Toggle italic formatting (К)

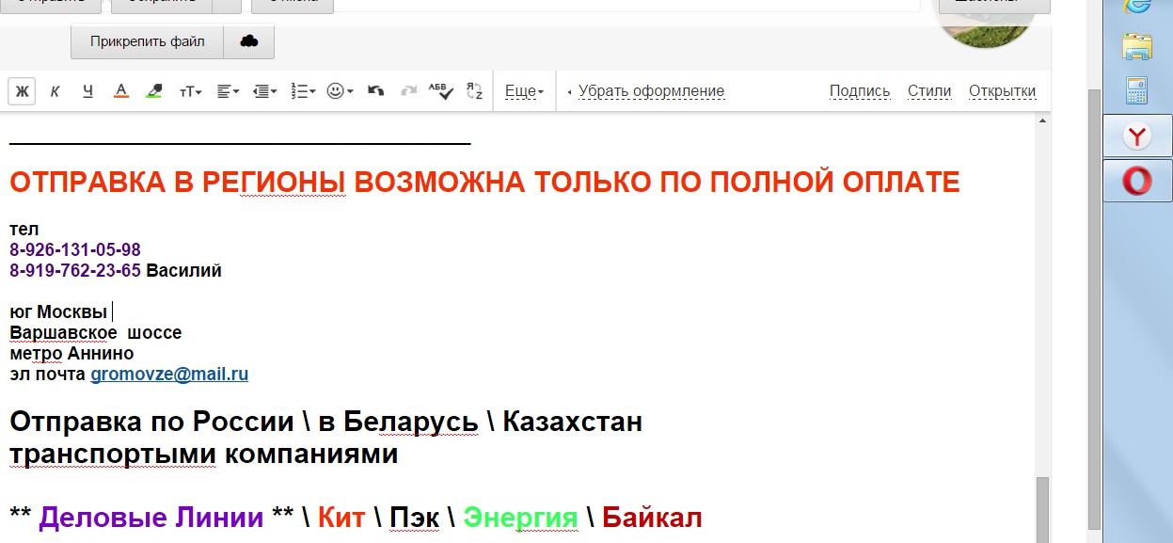(x=55, y=91)
